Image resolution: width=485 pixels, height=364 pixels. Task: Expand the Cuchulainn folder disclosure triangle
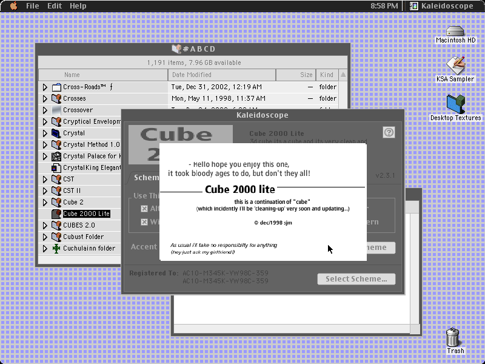[x=45, y=249]
